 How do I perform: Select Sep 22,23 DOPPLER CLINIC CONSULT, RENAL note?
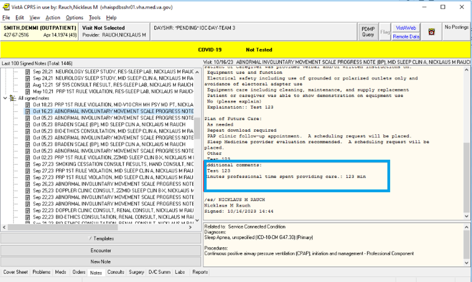113,210
